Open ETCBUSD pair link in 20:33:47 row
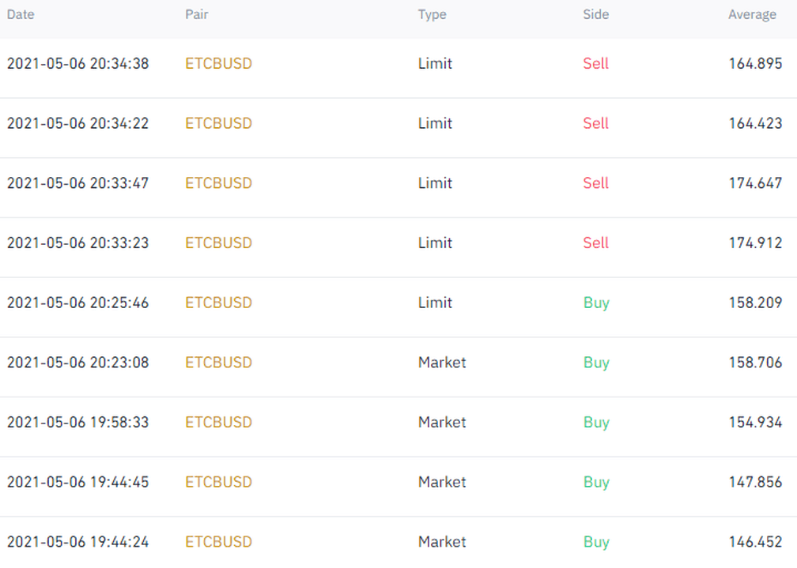 coord(218,183)
